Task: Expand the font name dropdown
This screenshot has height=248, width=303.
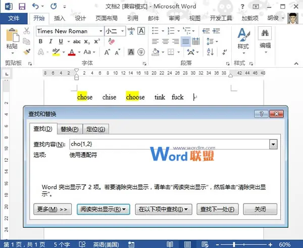Action: coord(100,31)
